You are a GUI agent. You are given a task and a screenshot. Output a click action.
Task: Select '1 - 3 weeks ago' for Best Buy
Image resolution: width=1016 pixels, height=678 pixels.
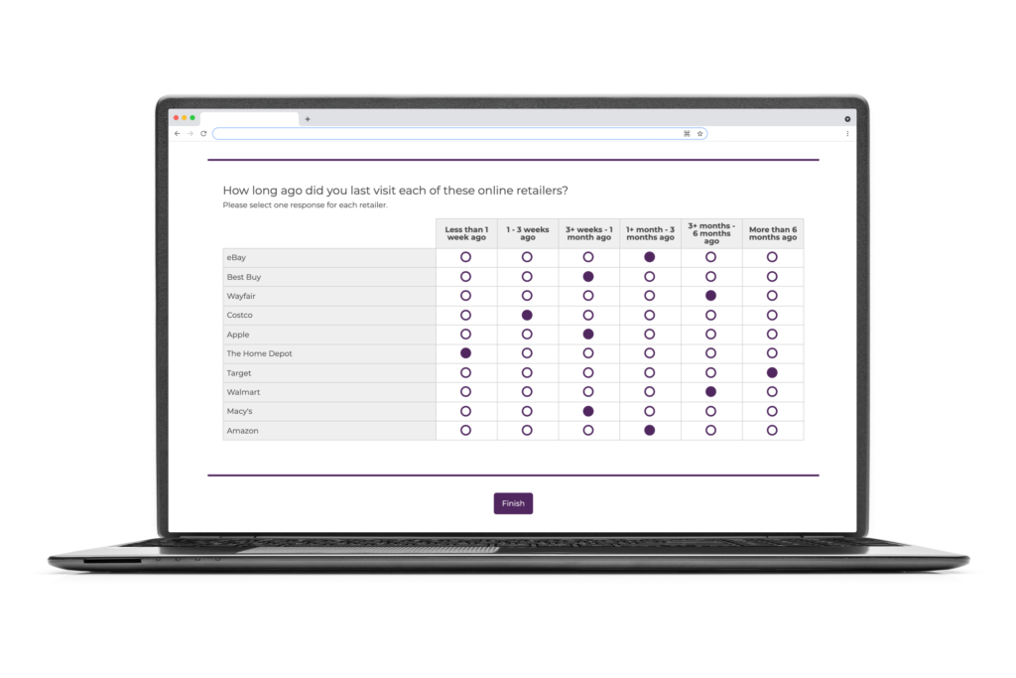tap(527, 277)
